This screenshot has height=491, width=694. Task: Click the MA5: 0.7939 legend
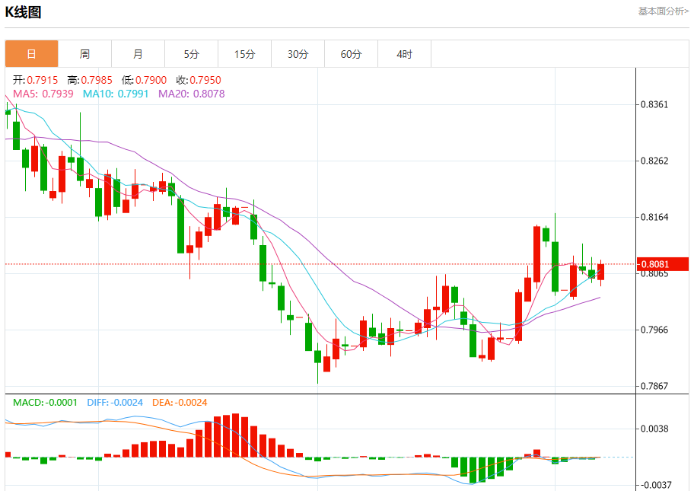click(43, 94)
